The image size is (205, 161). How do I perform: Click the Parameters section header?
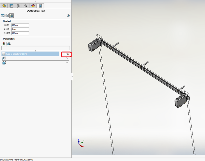[9, 39]
